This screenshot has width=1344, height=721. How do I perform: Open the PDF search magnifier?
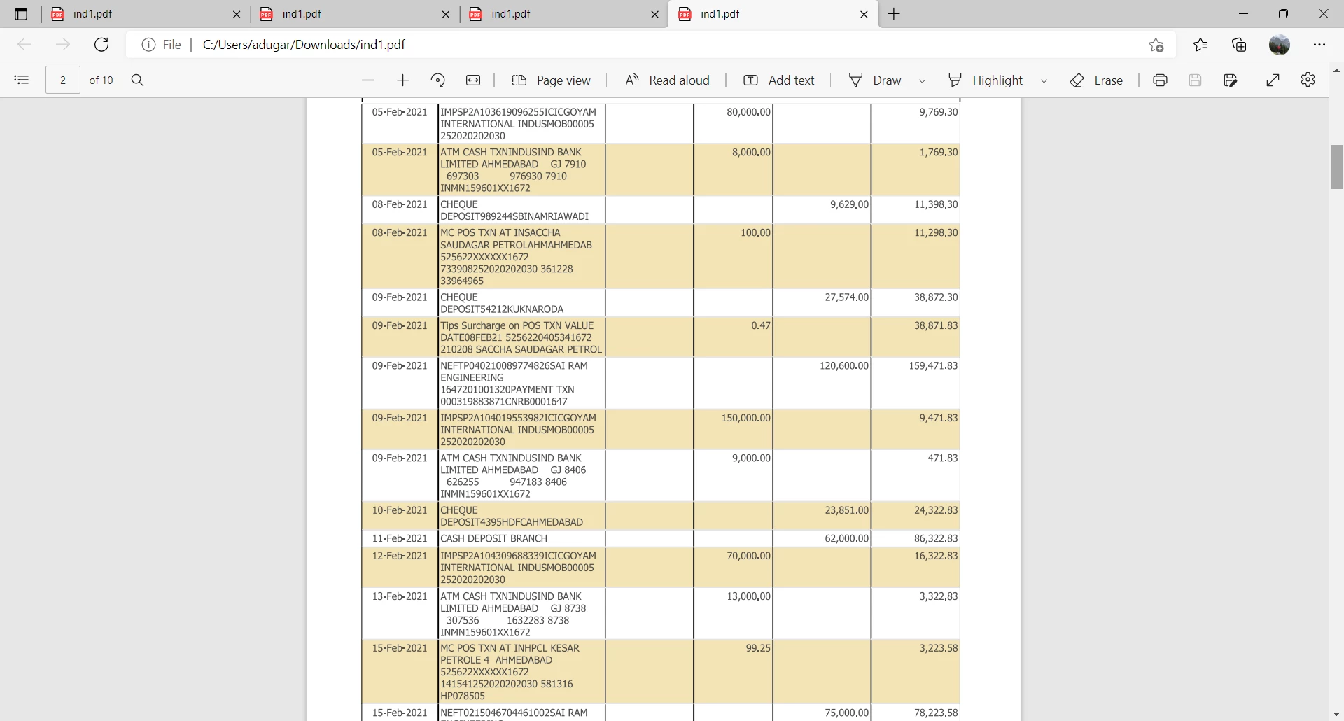(x=138, y=80)
